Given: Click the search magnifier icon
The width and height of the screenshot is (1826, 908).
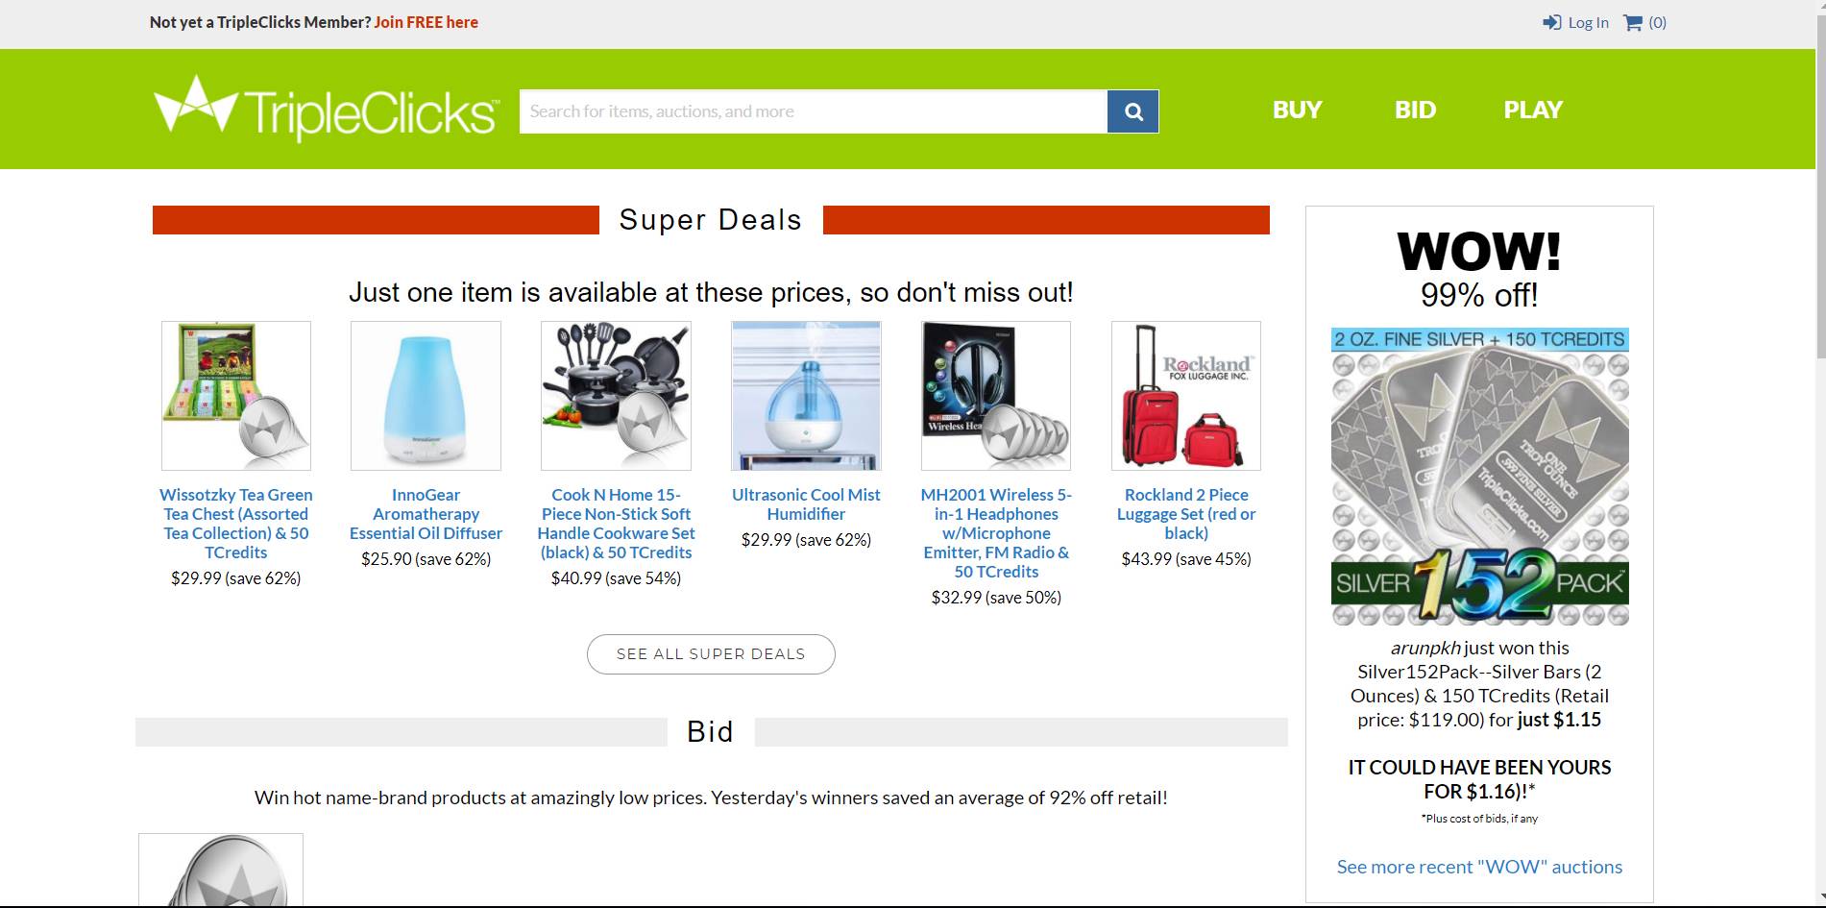Looking at the screenshot, I should tap(1132, 110).
